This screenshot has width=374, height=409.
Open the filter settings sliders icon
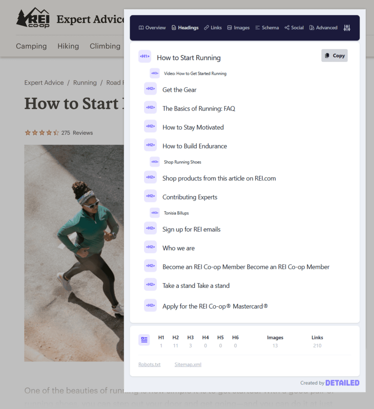coord(347,28)
